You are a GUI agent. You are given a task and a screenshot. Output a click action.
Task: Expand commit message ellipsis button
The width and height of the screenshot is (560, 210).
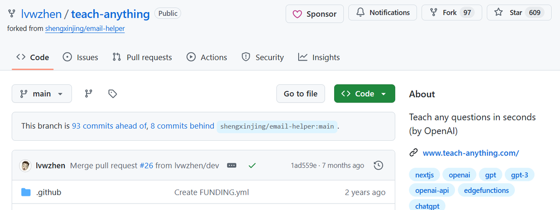231,165
